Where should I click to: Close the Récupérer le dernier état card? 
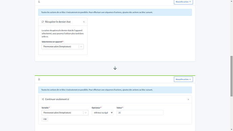84,22
